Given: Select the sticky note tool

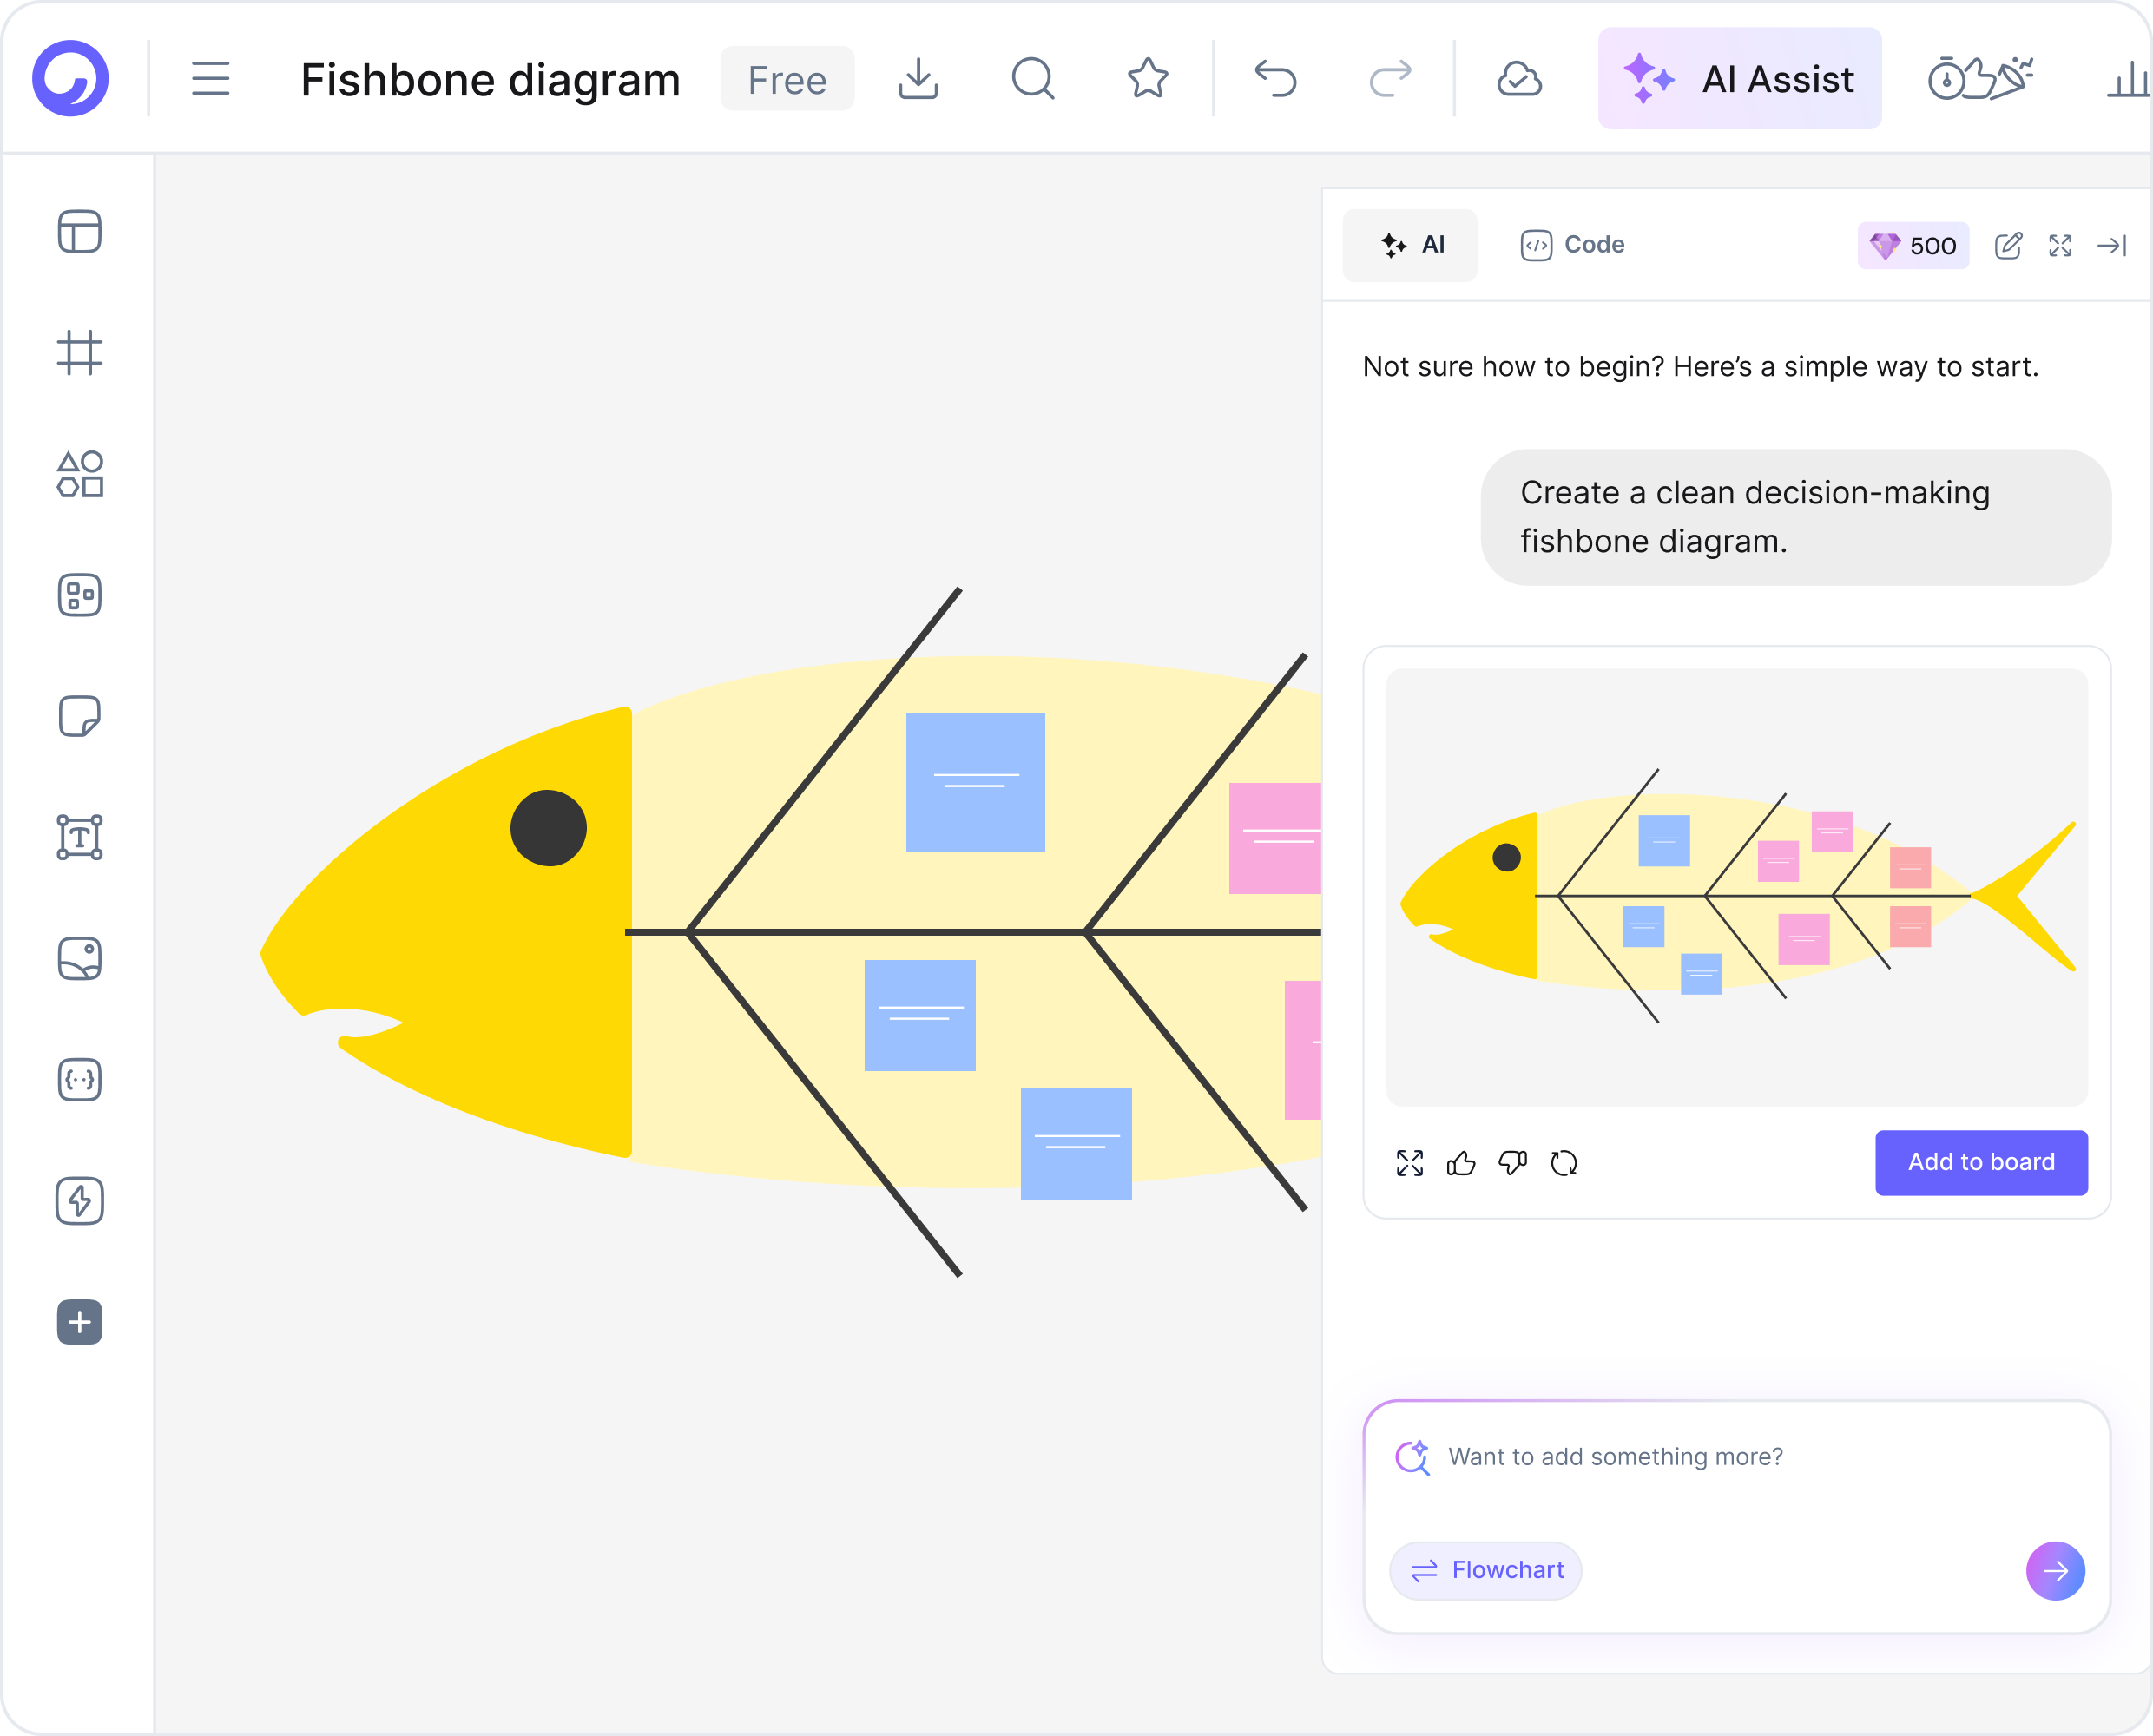Looking at the screenshot, I should [80, 716].
